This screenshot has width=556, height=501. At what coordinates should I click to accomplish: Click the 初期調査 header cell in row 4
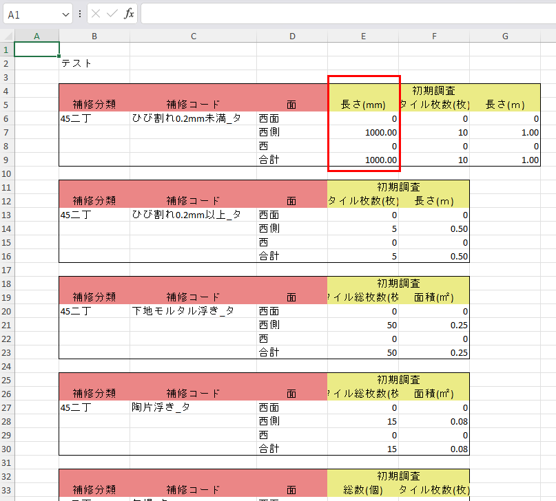coord(433,90)
